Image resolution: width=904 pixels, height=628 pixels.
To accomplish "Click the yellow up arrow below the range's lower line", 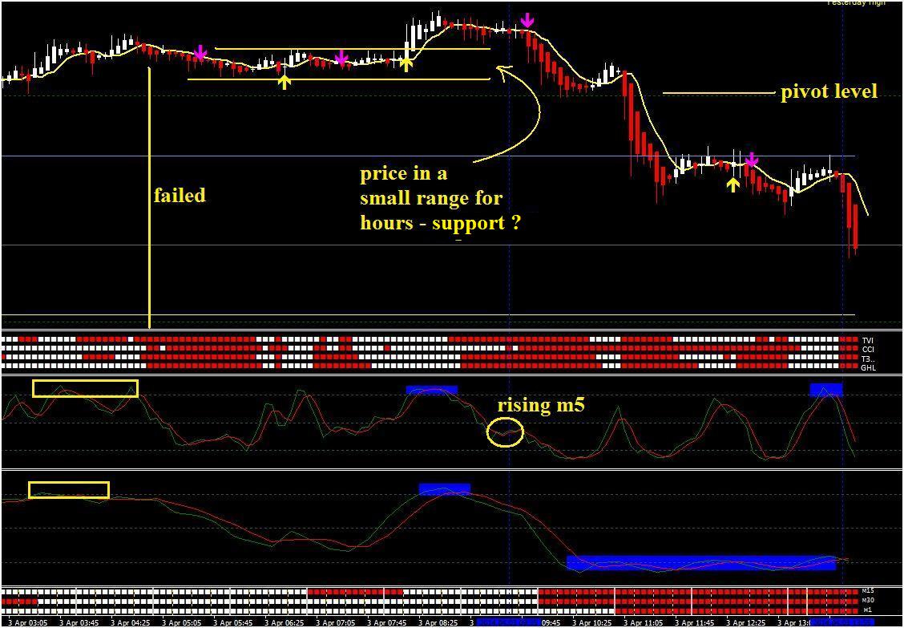I will coord(285,81).
